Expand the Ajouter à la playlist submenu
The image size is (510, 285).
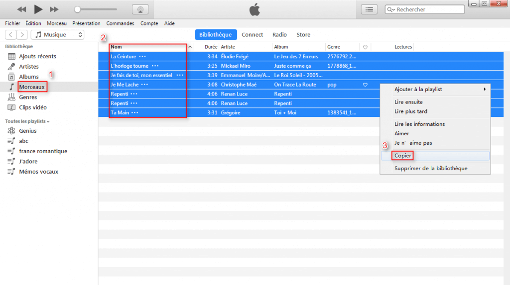435,89
